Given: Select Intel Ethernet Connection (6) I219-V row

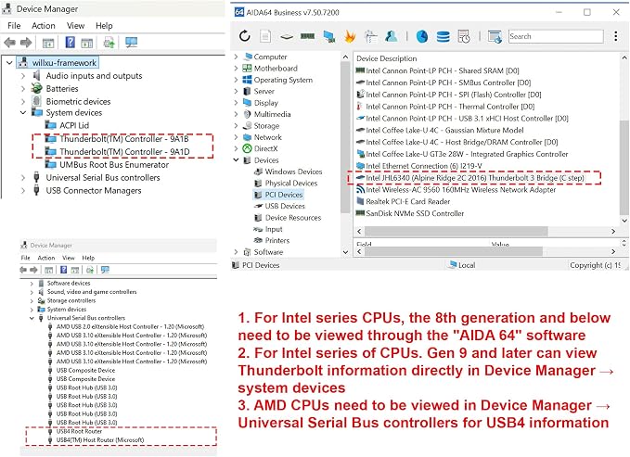Looking at the screenshot, I should [424, 166].
